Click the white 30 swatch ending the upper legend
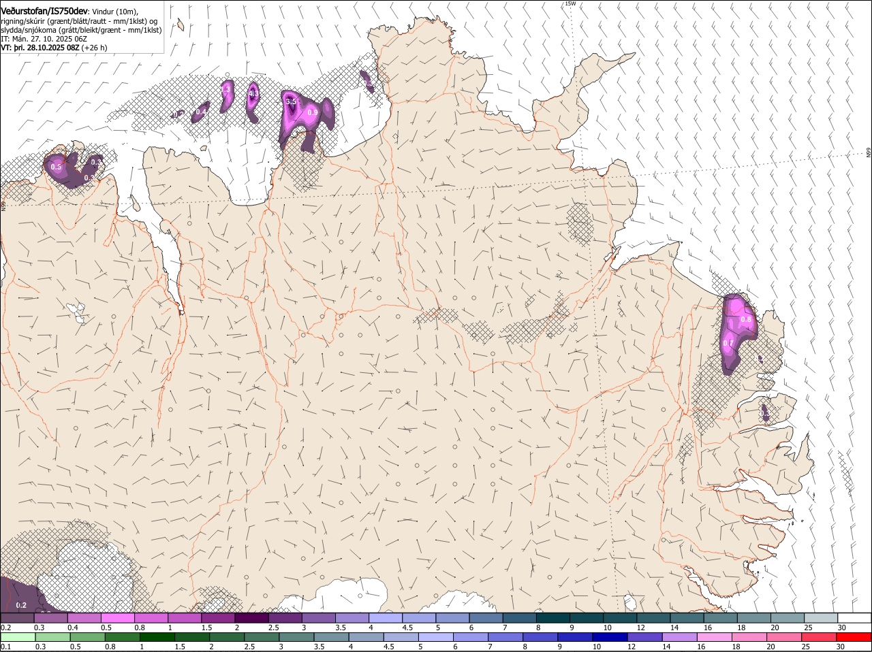Image resolution: width=872 pixels, height=652 pixels. coord(854,618)
